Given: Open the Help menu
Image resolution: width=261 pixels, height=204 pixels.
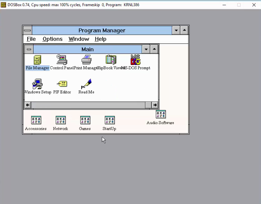Looking at the screenshot, I should point(100,39).
